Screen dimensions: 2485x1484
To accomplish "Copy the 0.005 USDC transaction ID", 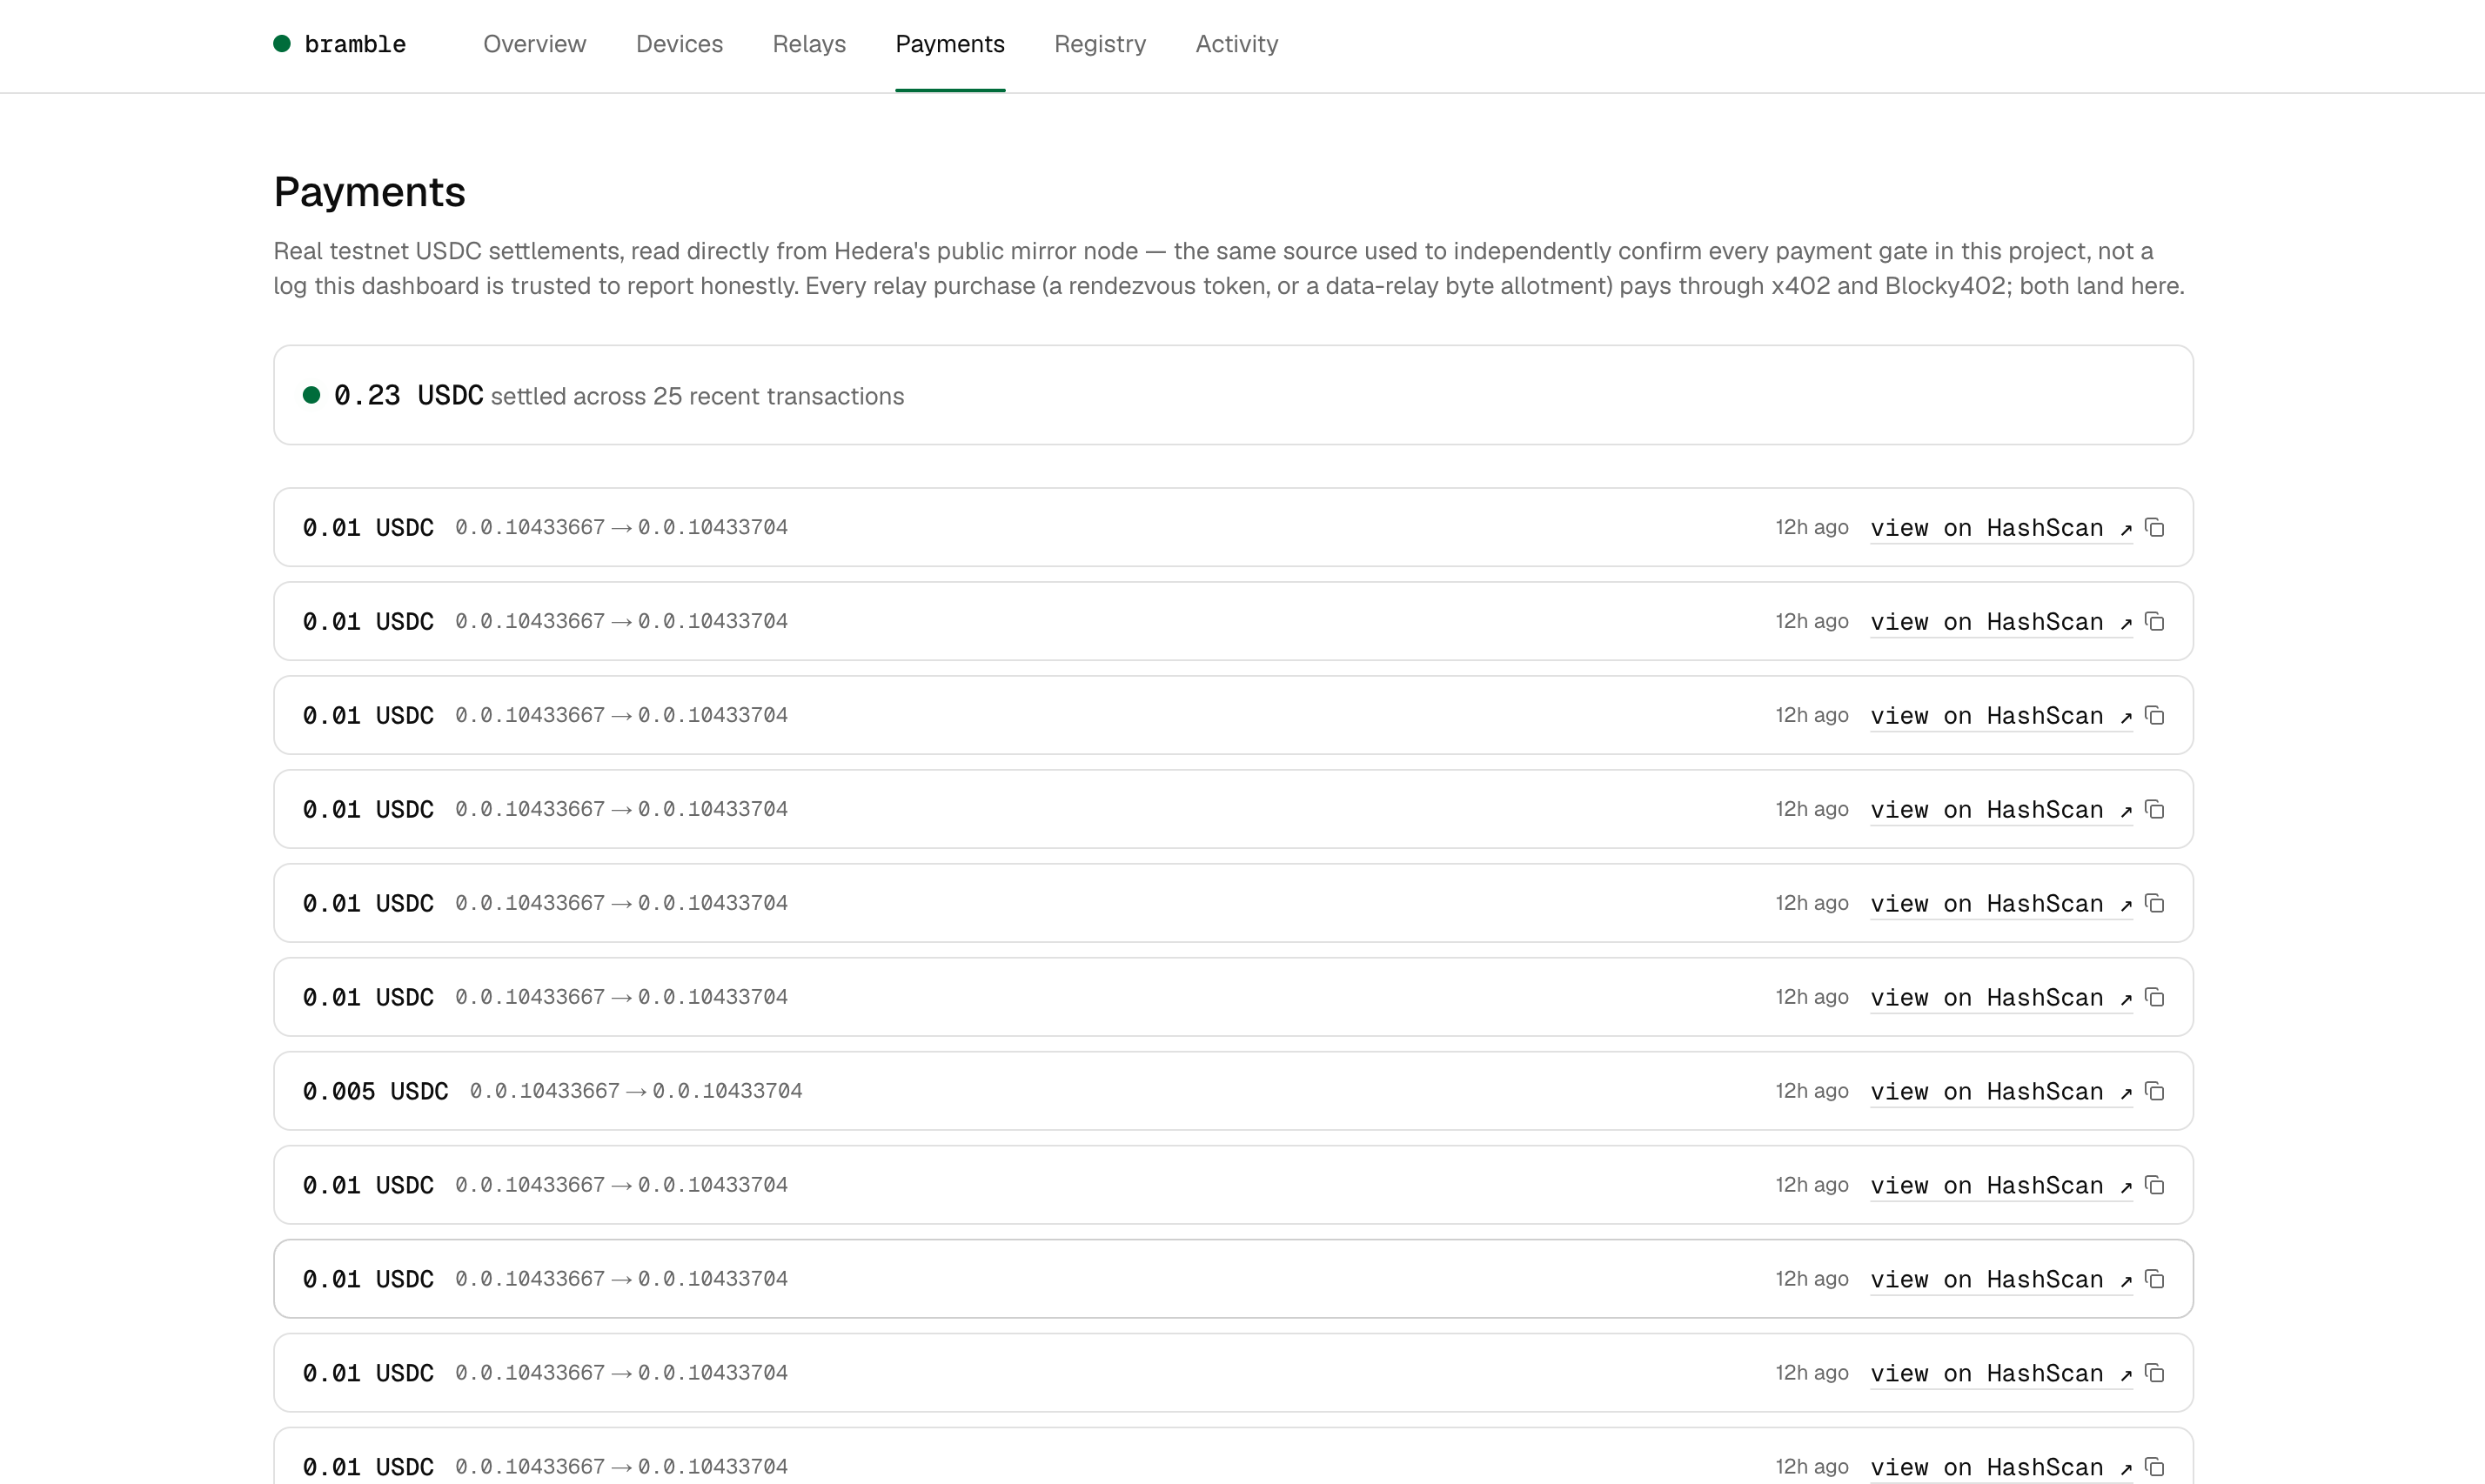I will coord(2155,1091).
